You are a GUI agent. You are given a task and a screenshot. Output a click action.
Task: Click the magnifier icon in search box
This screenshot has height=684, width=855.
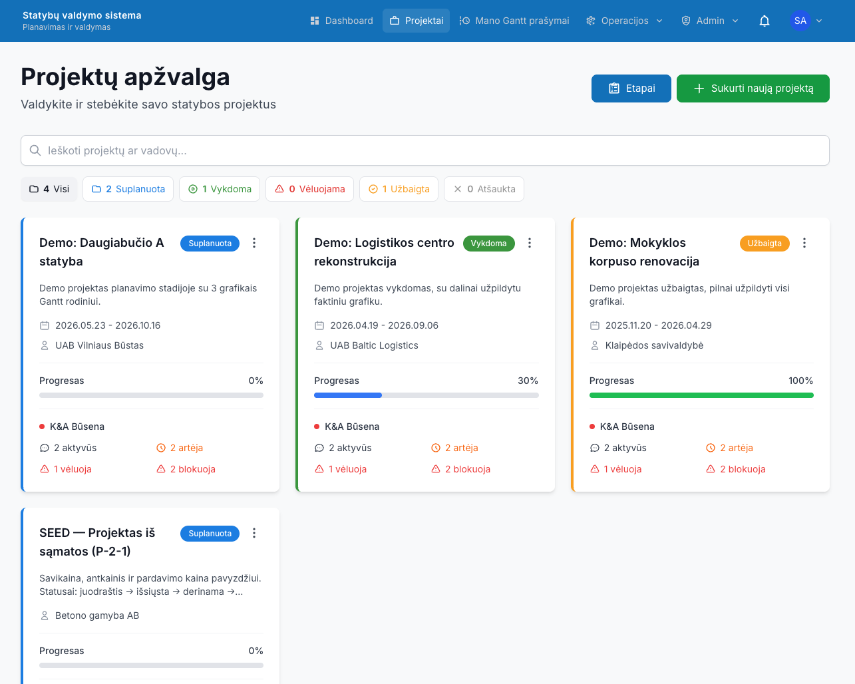point(35,150)
